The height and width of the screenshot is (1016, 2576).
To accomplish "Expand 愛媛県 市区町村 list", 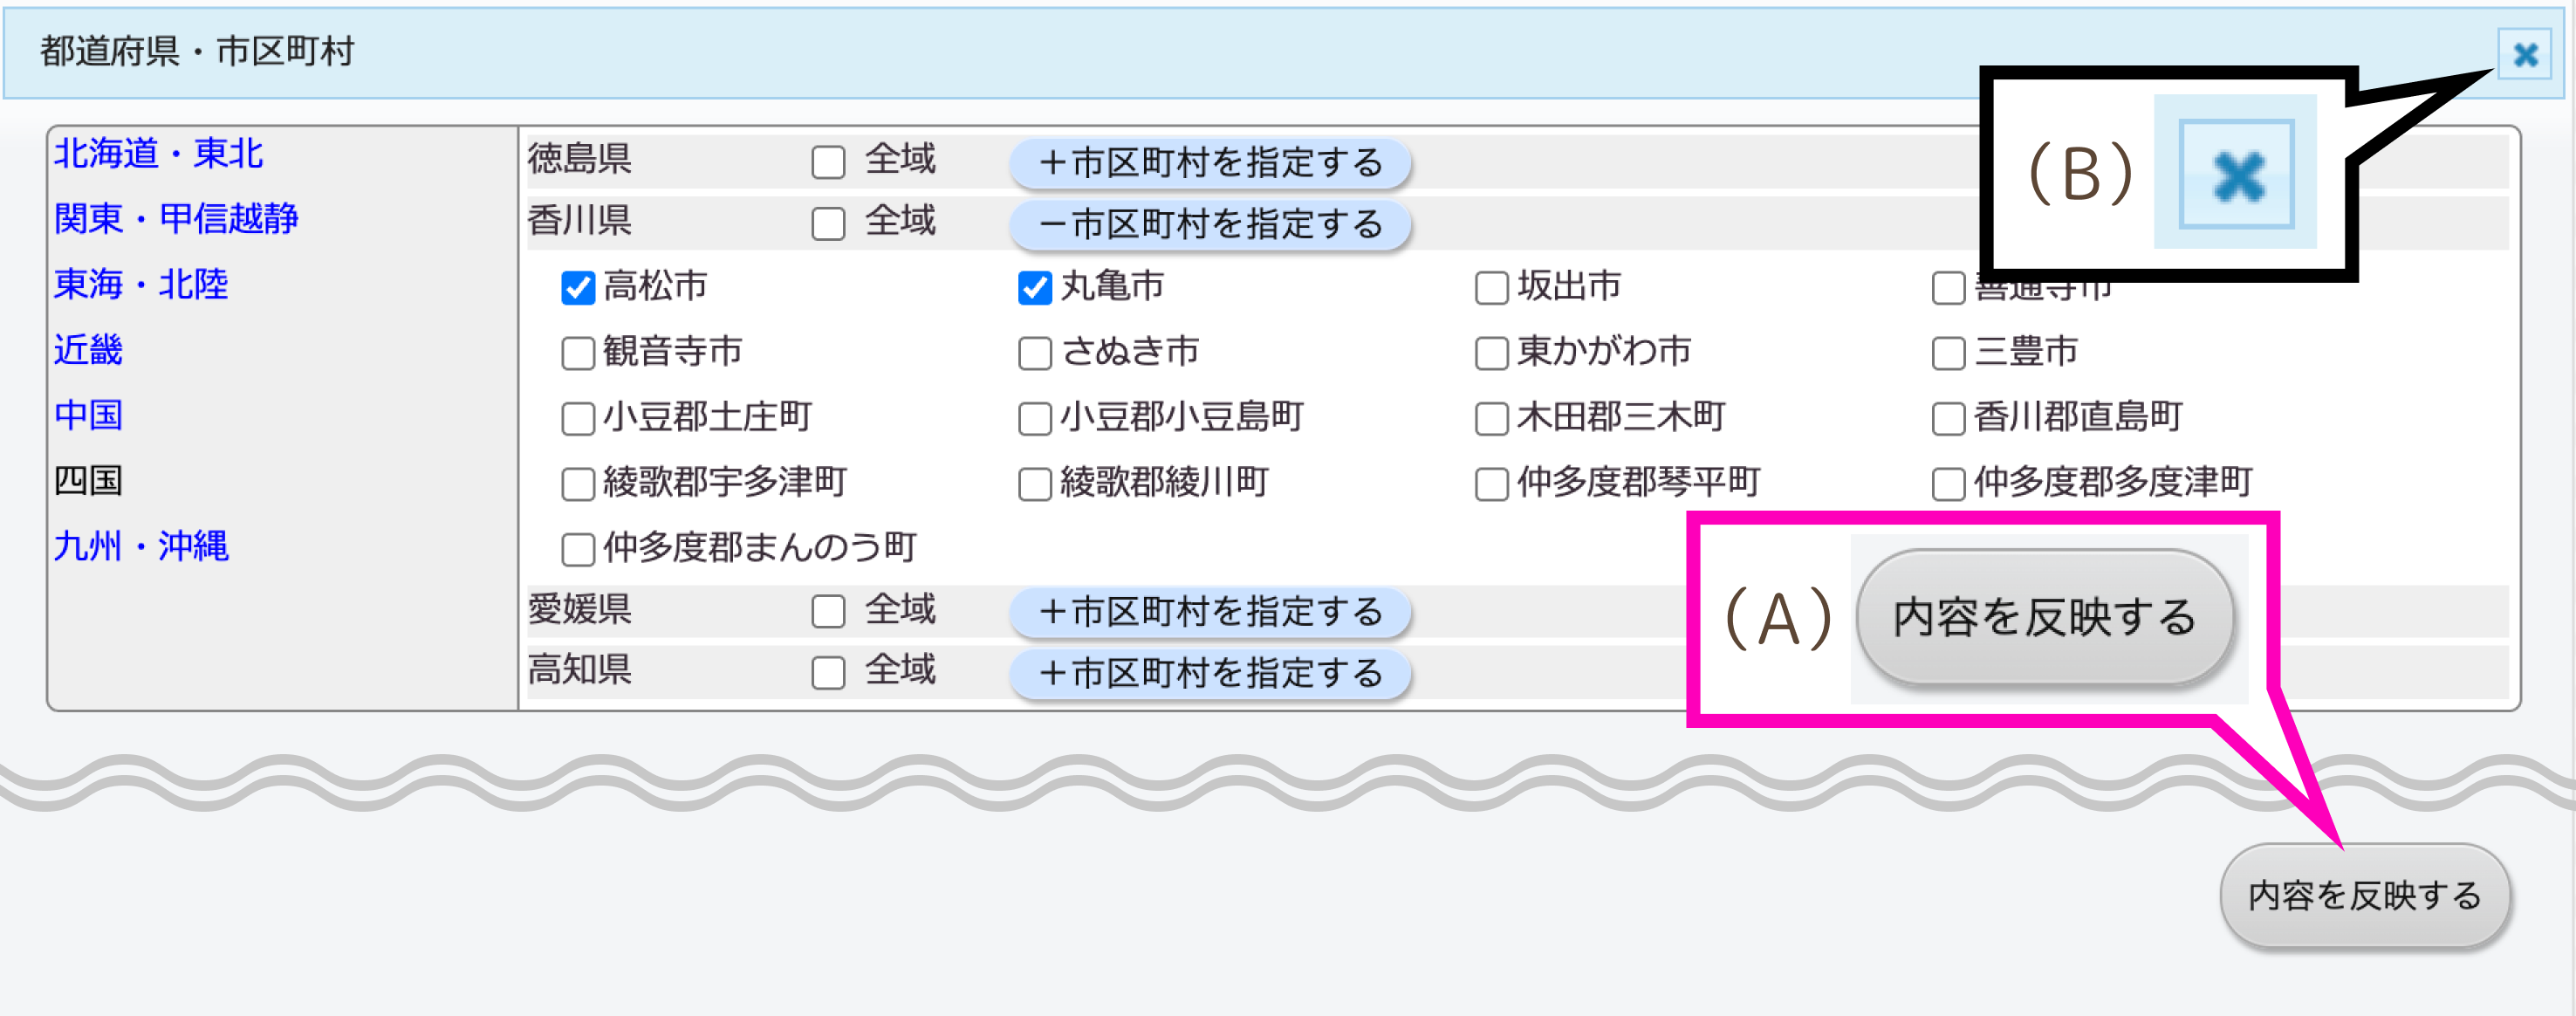I will [x=1210, y=612].
